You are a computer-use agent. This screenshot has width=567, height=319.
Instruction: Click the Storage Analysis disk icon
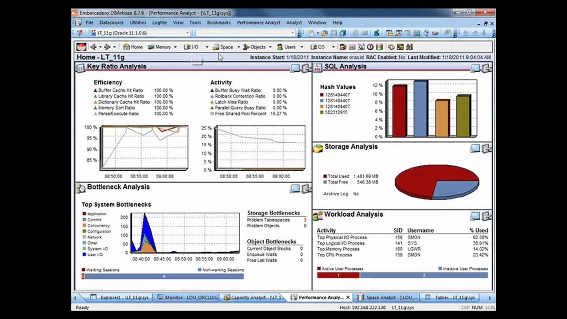[x=318, y=148]
